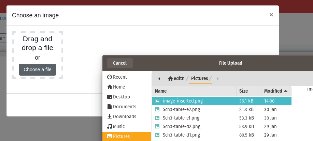
Task: Click the image icon beside Sch3-table-e2.png
Action: click(157, 109)
